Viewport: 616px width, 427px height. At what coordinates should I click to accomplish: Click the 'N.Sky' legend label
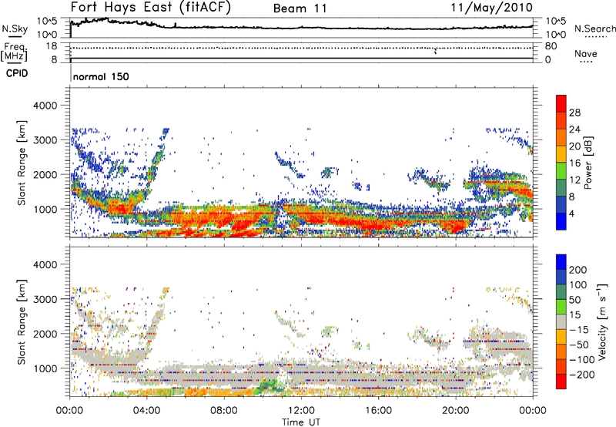pos(15,29)
